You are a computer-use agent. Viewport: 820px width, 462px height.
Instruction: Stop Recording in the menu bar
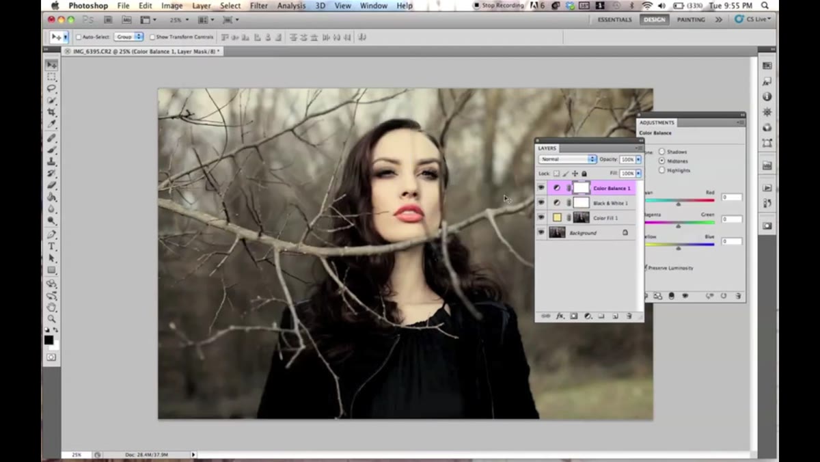[x=498, y=5]
